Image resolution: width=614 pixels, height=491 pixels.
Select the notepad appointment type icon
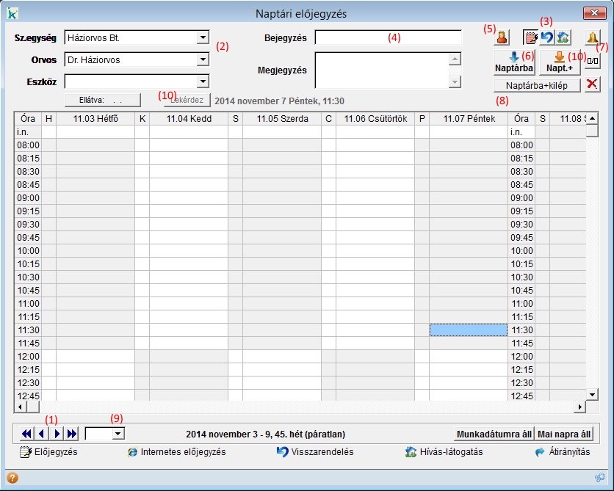(530, 37)
